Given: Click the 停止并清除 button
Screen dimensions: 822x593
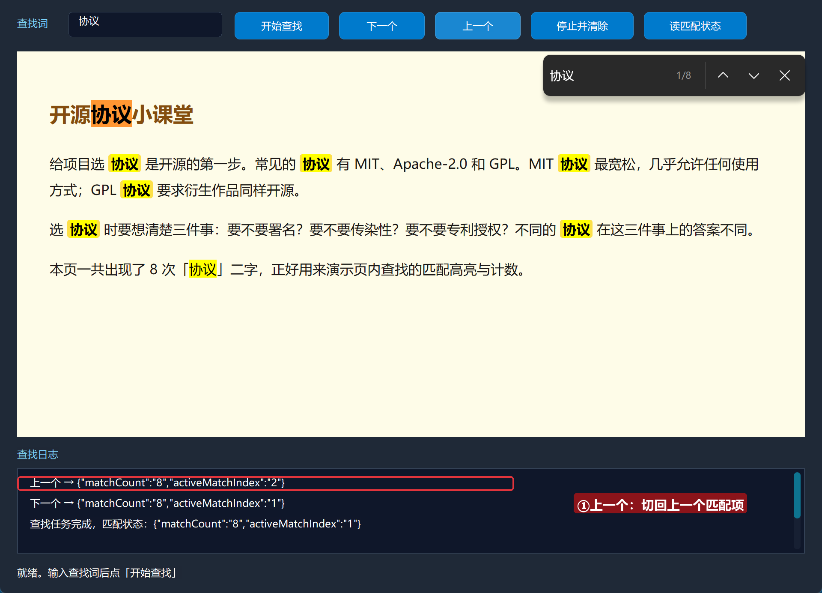Looking at the screenshot, I should [582, 26].
